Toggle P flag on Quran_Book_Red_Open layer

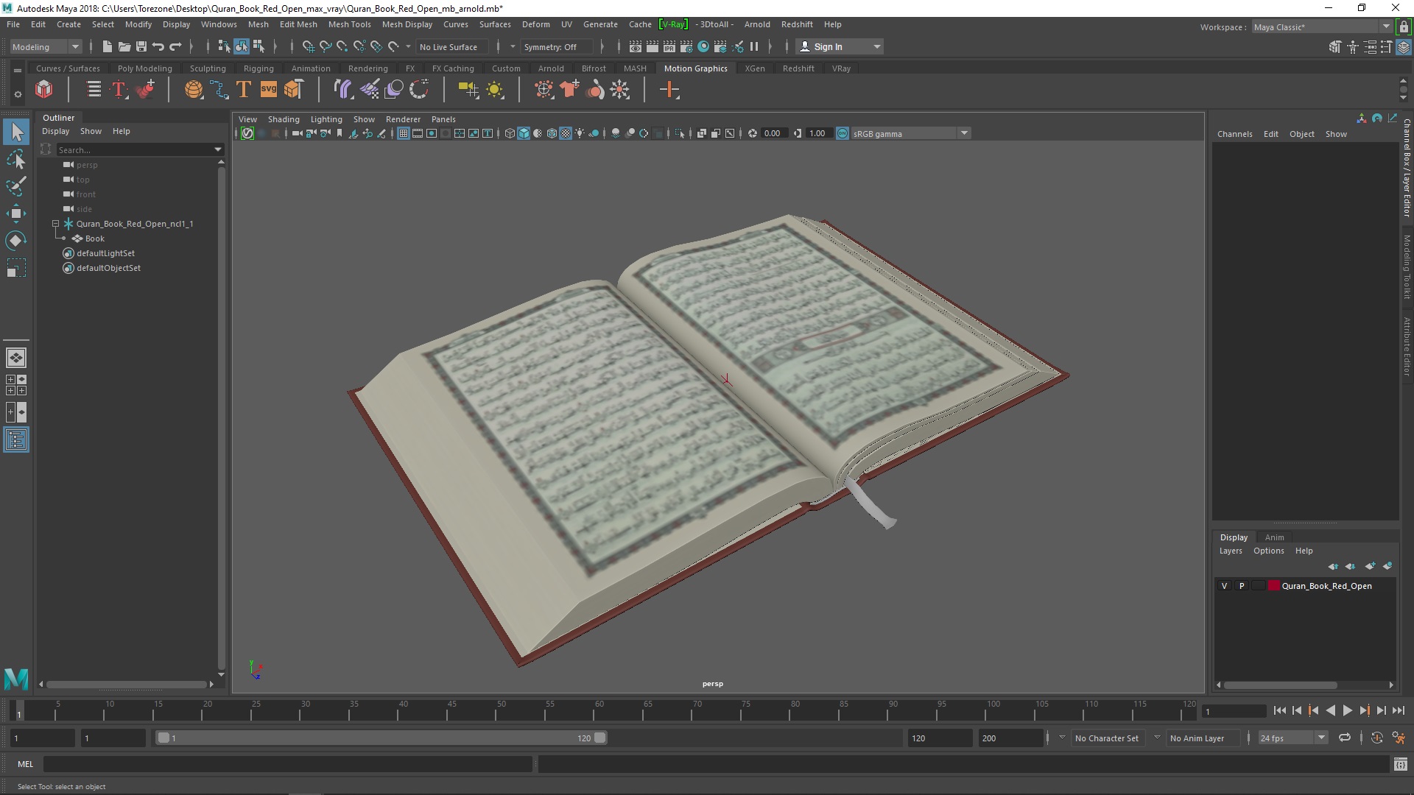pos(1241,585)
